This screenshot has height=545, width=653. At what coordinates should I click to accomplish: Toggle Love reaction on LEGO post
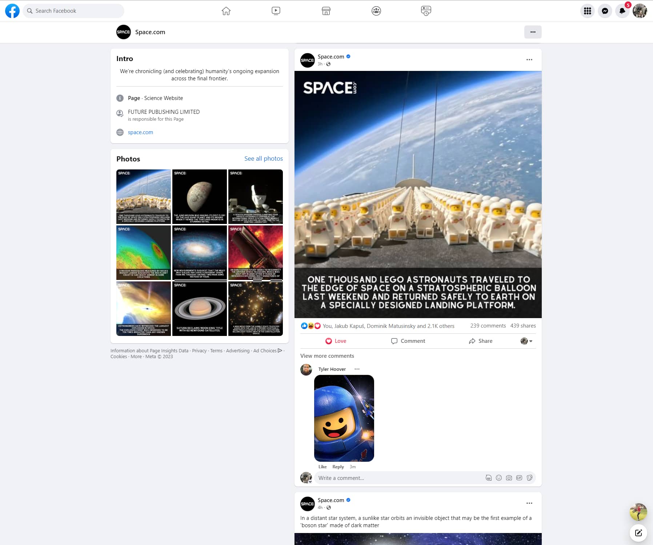coord(336,341)
